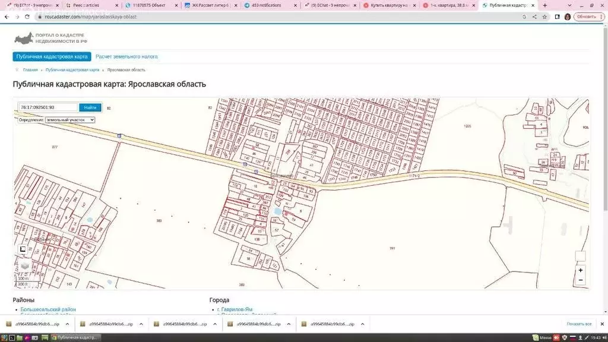The width and height of the screenshot is (608, 342).
Task: Expand options for first downloaded zip file
Action: 67,324
